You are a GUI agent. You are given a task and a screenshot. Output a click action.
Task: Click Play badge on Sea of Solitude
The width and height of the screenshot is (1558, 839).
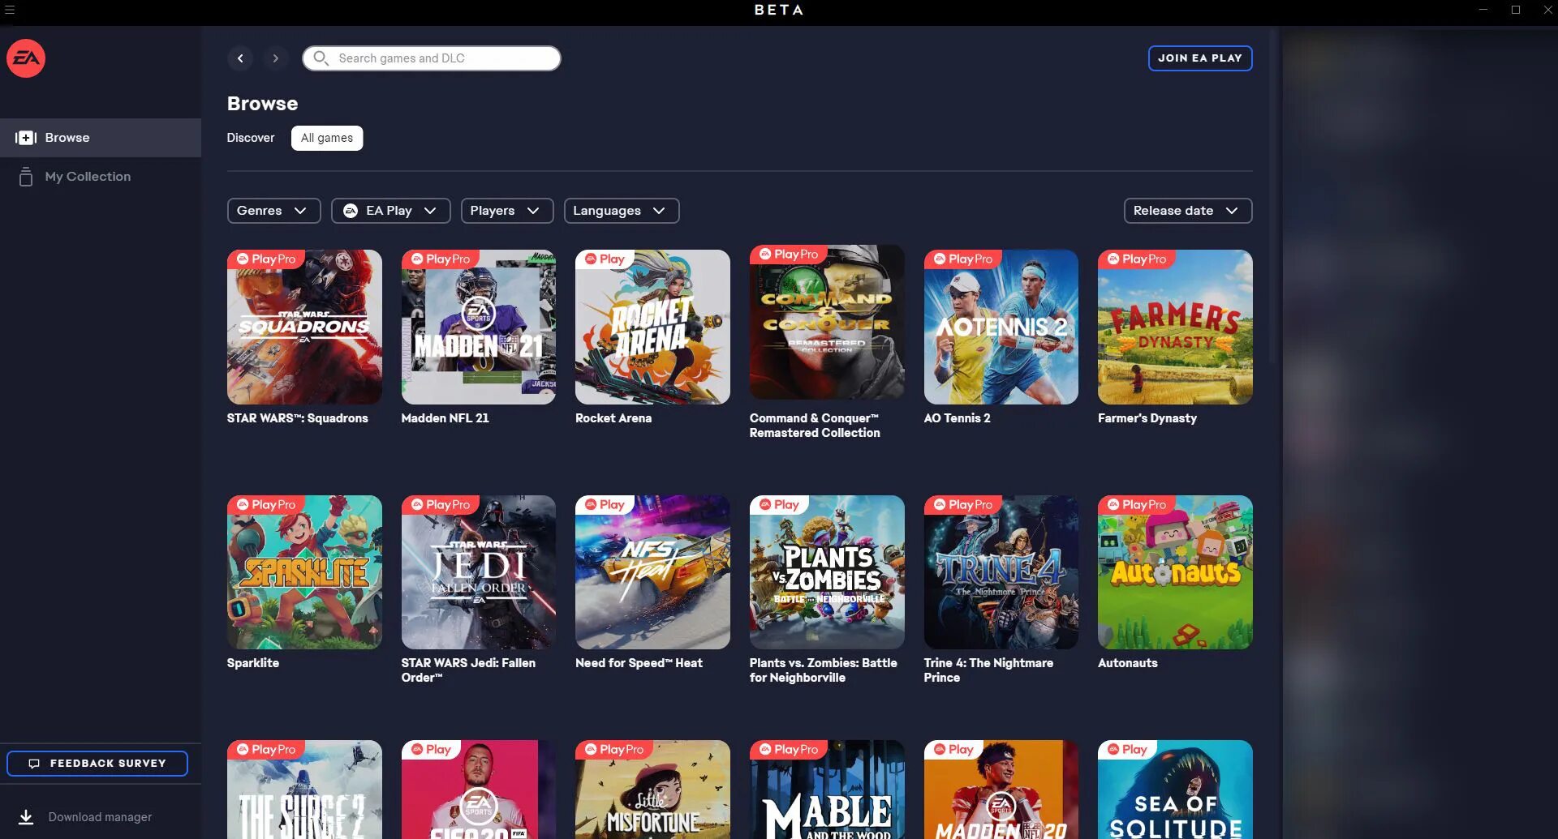1127,750
